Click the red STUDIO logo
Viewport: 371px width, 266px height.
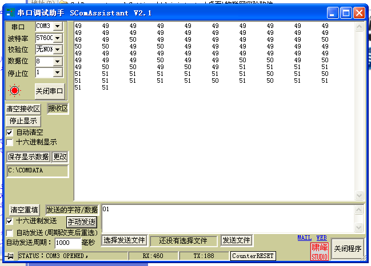tap(320, 252)
